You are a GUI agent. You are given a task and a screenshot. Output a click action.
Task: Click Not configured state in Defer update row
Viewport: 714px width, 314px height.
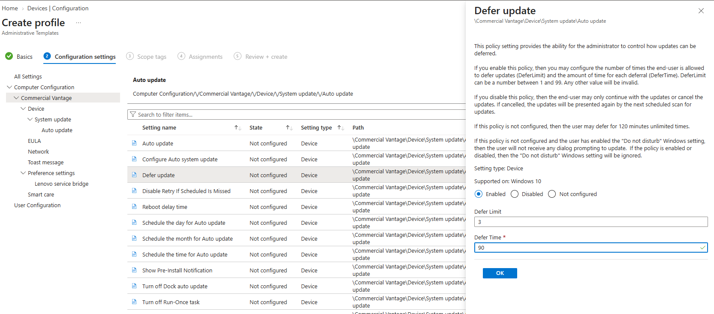coord(268,175)
